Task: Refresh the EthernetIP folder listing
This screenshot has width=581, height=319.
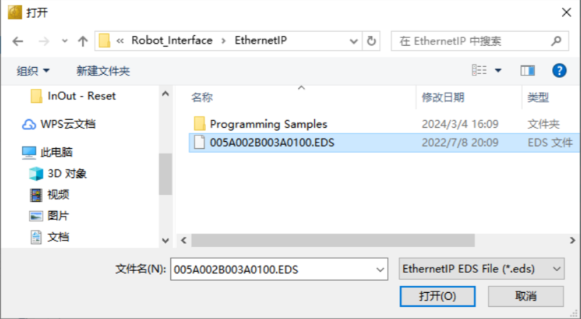Action: click(x=373, y=40)
